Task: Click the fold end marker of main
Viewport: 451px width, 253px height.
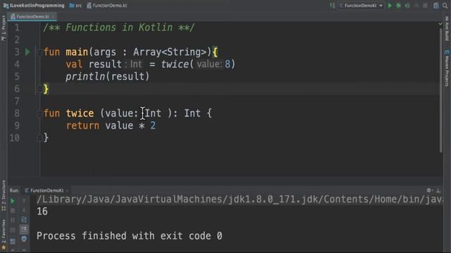Action: pos(39,89)
